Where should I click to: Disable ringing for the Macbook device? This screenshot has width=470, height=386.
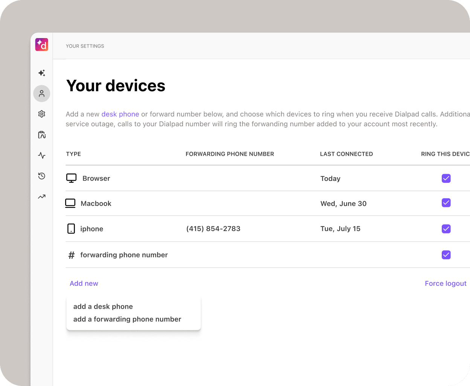tap(446, 203)
